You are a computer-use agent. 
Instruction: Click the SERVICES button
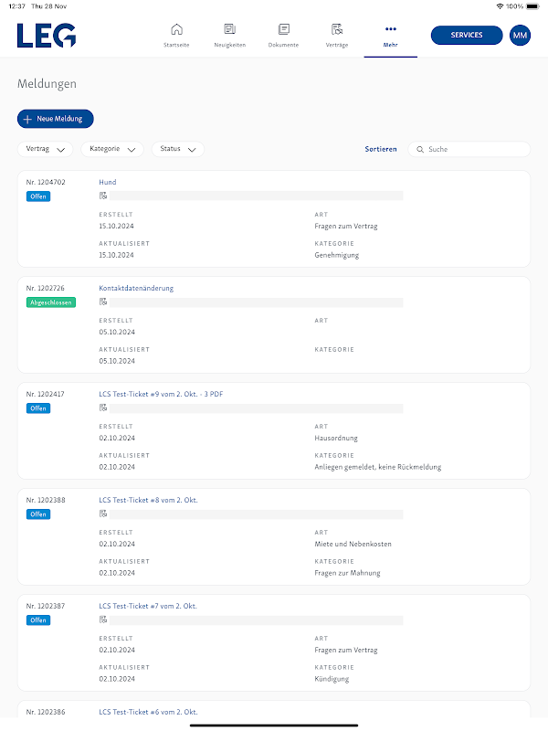coord(467,36)
